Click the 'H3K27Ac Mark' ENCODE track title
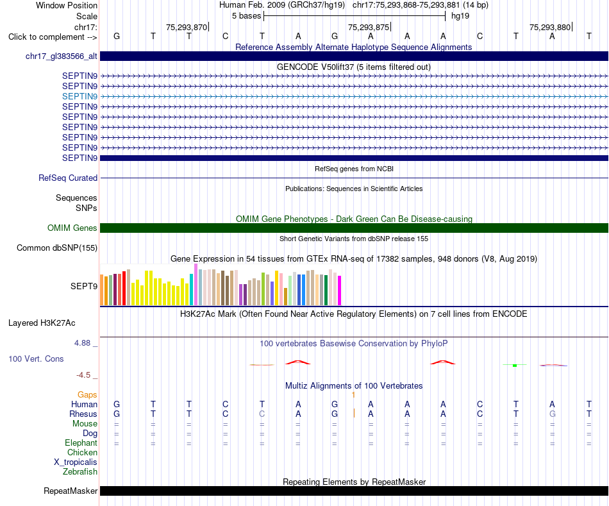This screenshot has width=609, height=506. pyautogui.click(x=354, y=314)
